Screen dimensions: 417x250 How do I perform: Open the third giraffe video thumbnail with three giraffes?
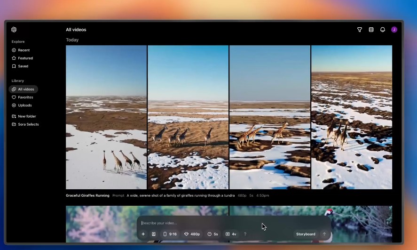[x=270, y=117]
